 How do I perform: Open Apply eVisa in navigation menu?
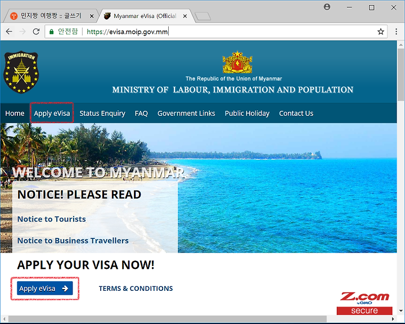(x=52, y=113)
